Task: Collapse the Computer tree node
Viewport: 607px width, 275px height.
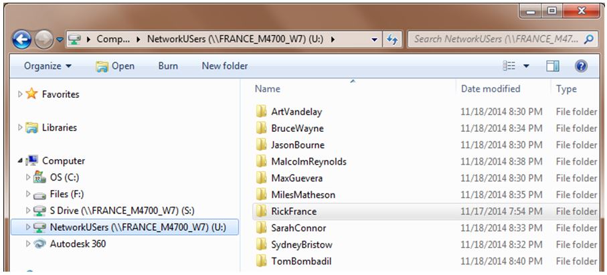Action: pos(19,161)
